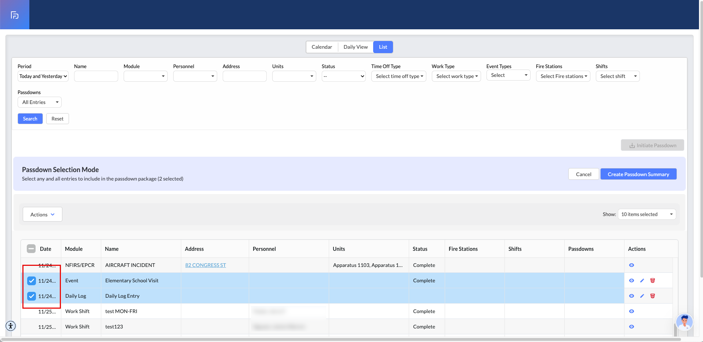This screenshot has height=342, width=703.
Task: Uncheck the Daily Log row checkbox
Action: [32, 296]
